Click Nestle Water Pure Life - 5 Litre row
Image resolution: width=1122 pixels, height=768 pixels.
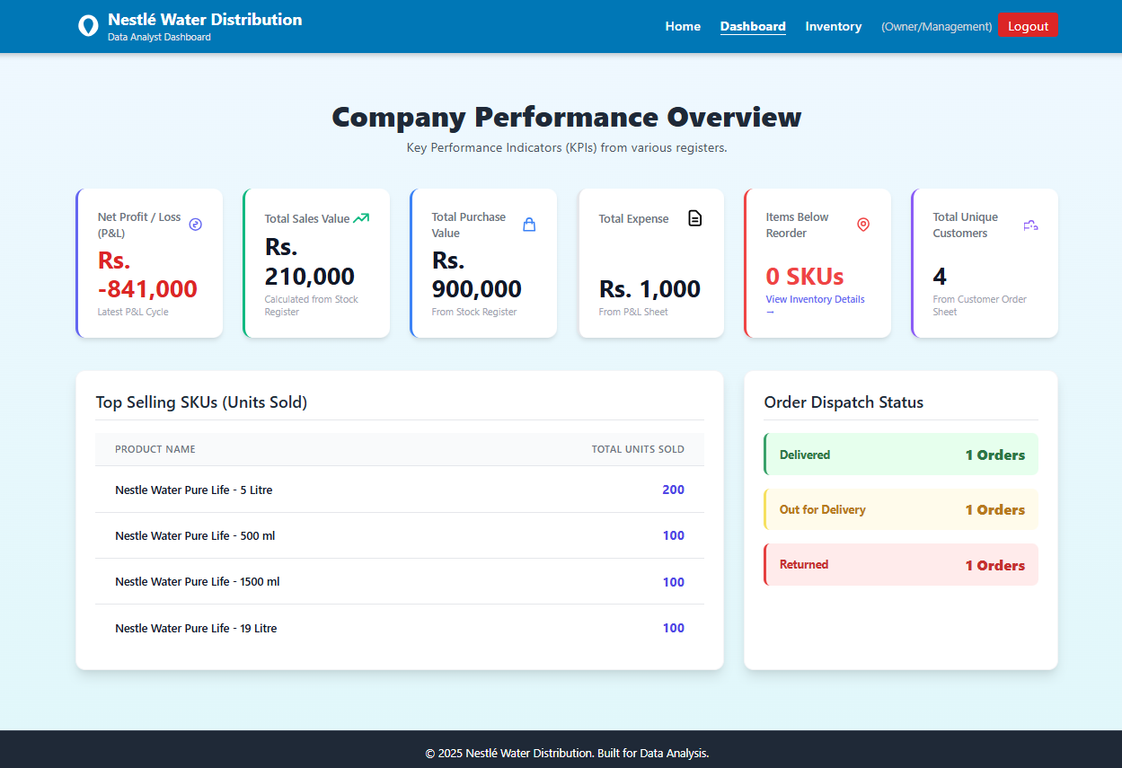click(194, 490)
